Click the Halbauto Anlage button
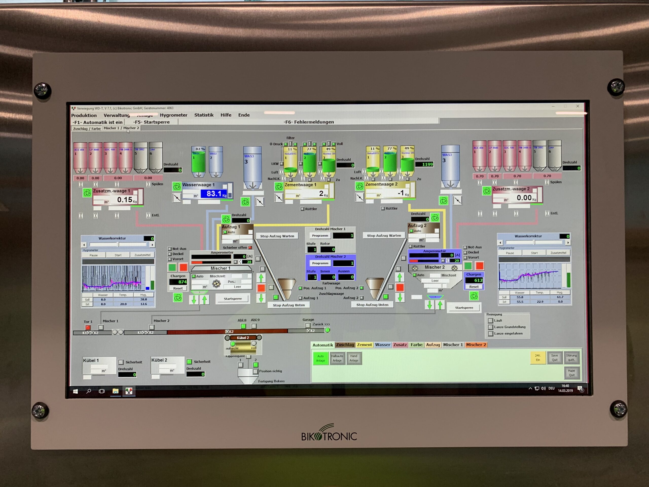The image size is (649, 487). coord(337,358)
